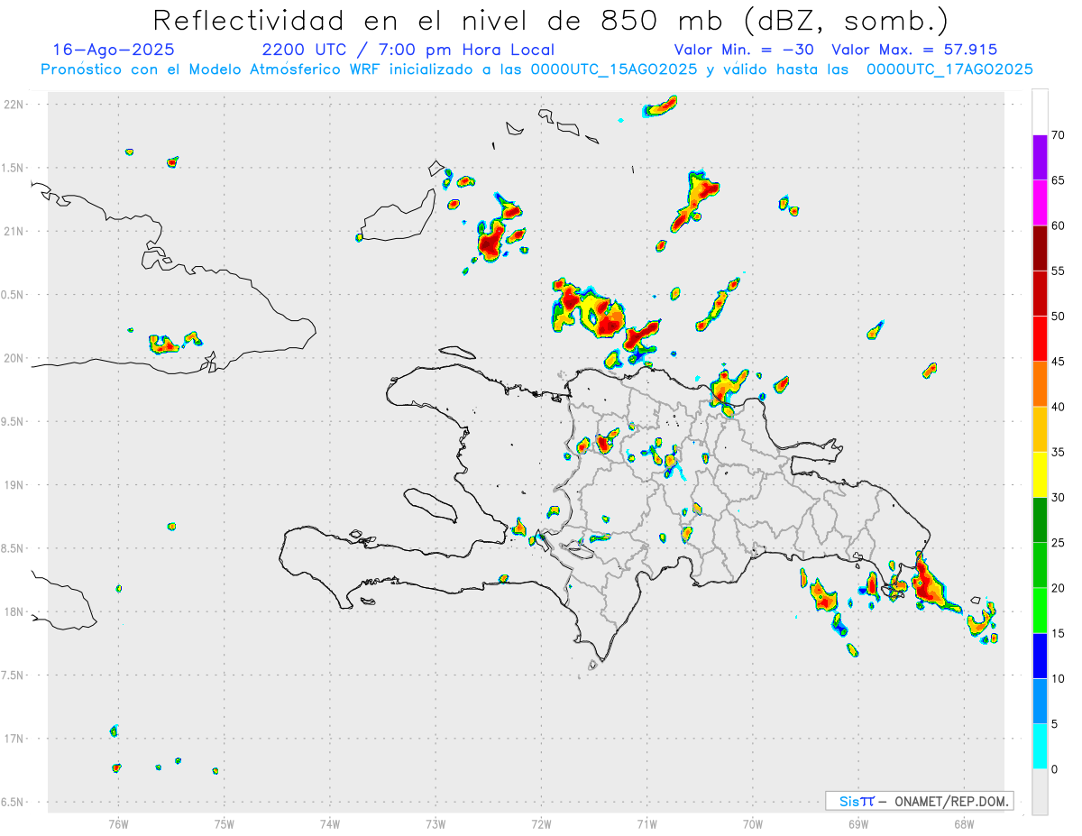Click the latitude axis label "19N"
Viewport: 1082px width, 836px height.
[15, 485]
